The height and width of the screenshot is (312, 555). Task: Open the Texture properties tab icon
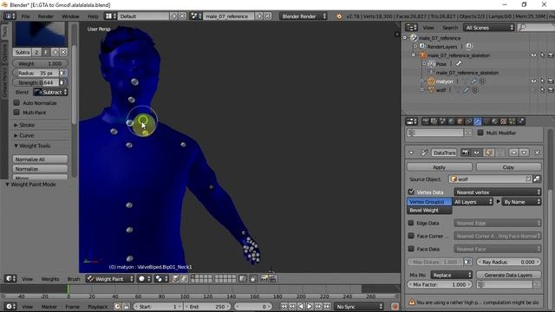click(x=503, y=121)
